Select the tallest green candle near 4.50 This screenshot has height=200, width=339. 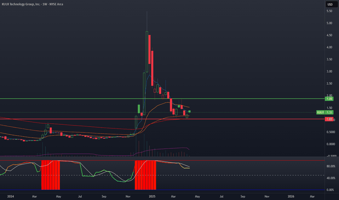point(147,52)
